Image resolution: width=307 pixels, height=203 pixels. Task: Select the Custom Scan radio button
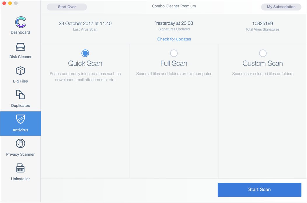click(x=263, y=53)
